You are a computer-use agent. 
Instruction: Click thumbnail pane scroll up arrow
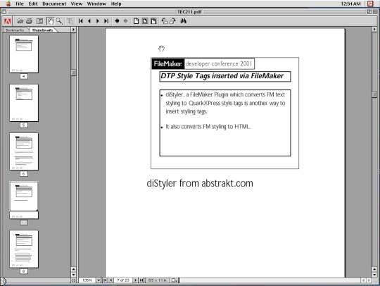(74, 269)
